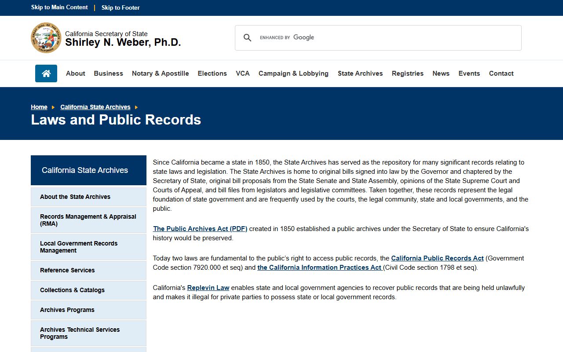Select Local Government Records Management item
This screenshot has height=352, width=563.
(x=88, y=247)
